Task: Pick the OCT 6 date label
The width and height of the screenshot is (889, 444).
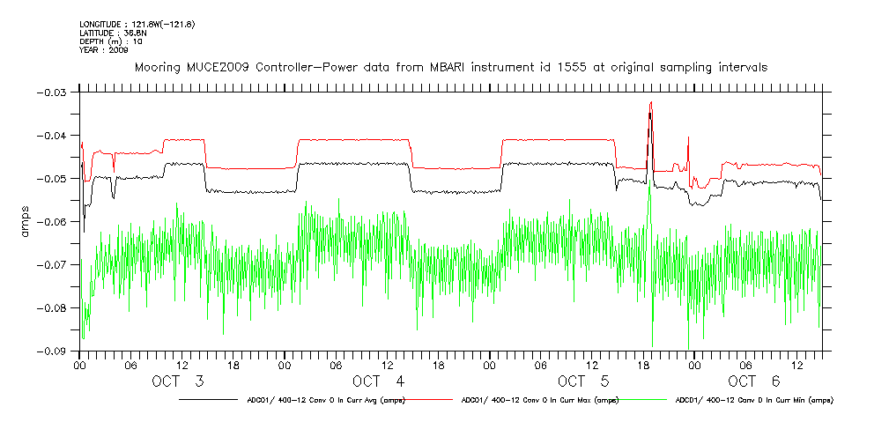Action: 754,381
